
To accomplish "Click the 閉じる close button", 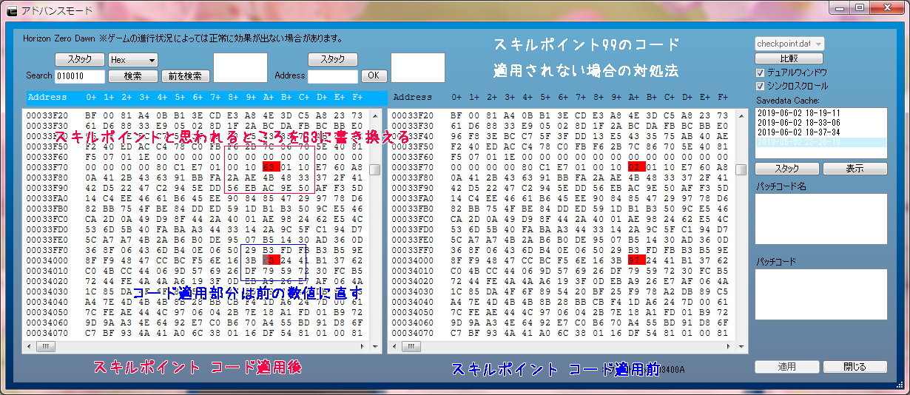I will click(x=855, y=367).
